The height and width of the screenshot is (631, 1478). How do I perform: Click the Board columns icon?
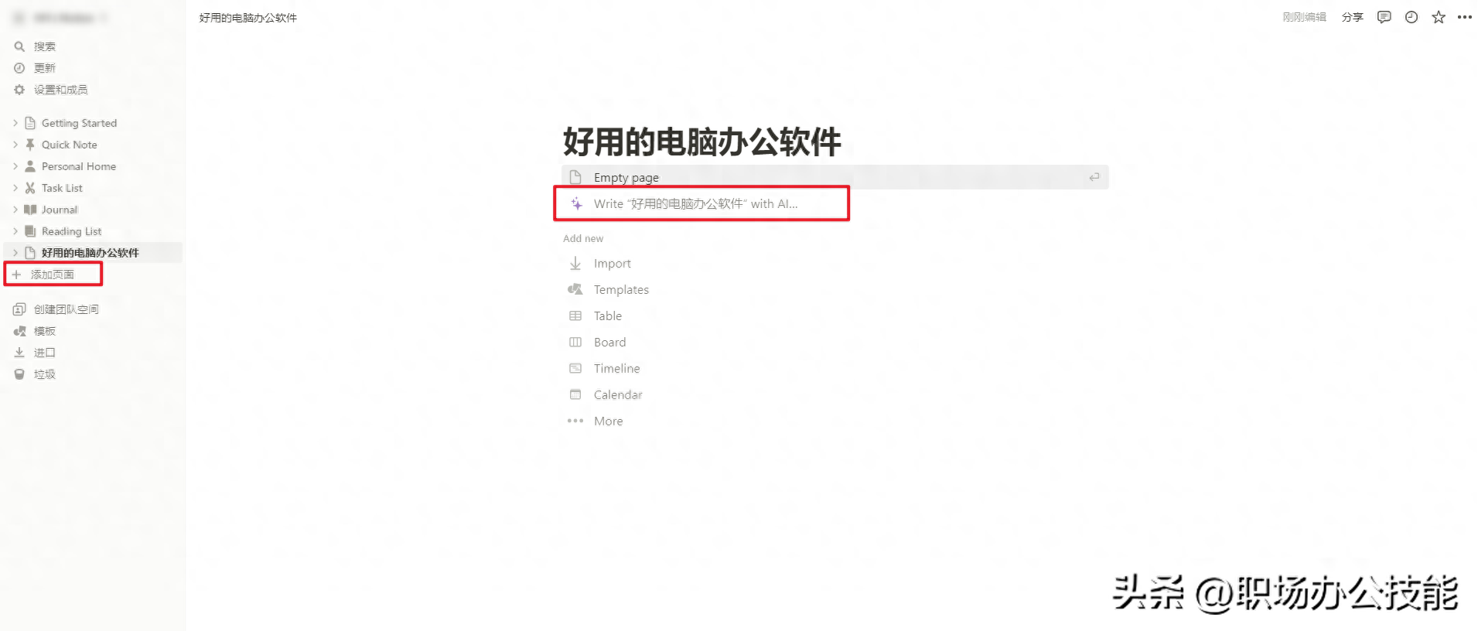[575, 342]
